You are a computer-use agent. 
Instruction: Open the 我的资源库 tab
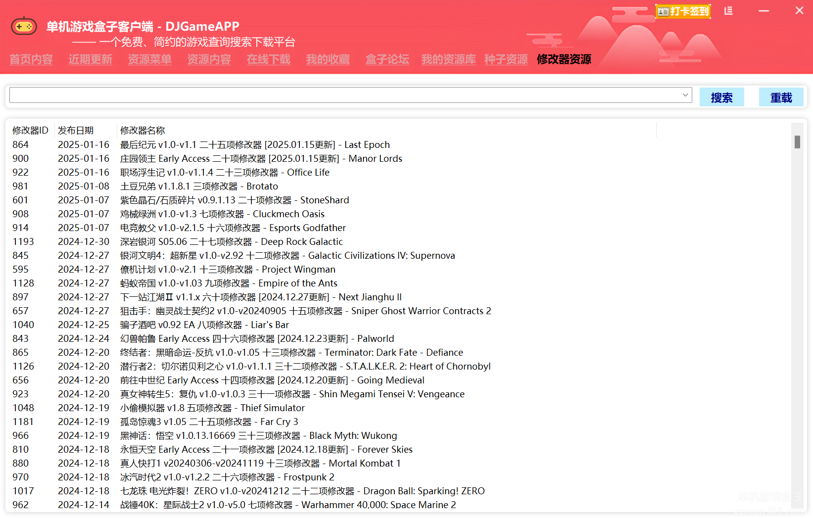point(449,59)
